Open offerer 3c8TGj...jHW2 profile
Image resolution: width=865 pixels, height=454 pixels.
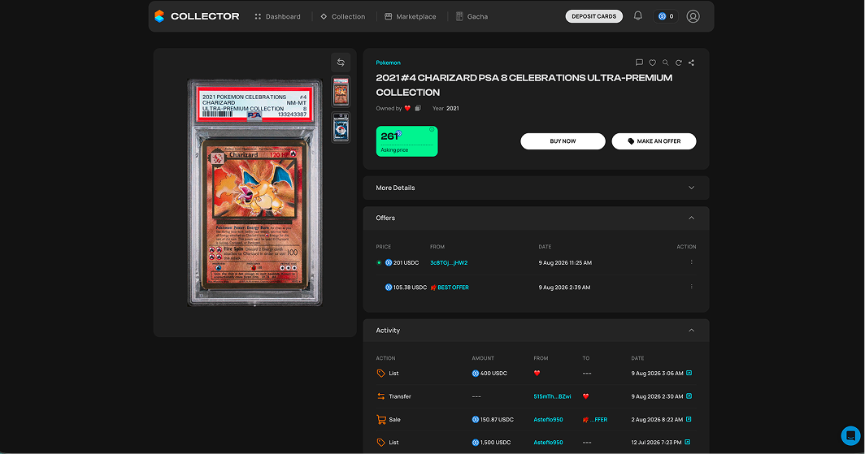coord(449,263)
